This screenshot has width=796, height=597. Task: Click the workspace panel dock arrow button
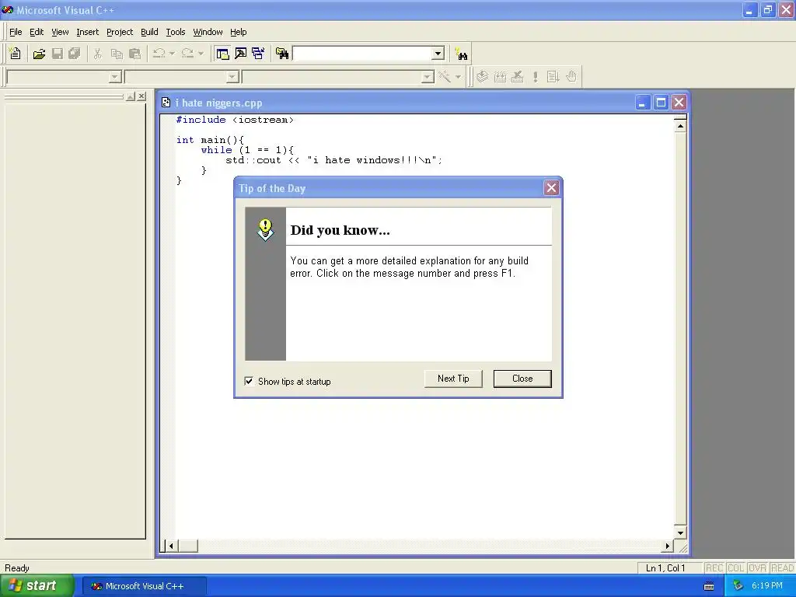coord(131,96)
